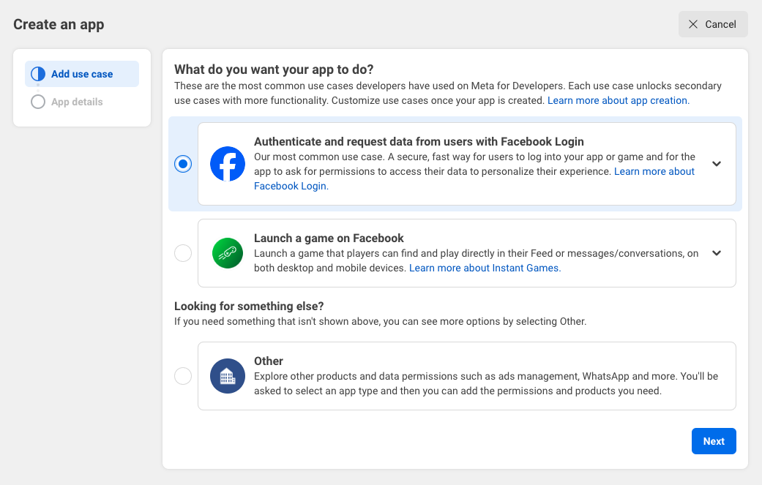Click the green Instant Games rocket icon
Viewport: 762px width, 485px height.
227,252
